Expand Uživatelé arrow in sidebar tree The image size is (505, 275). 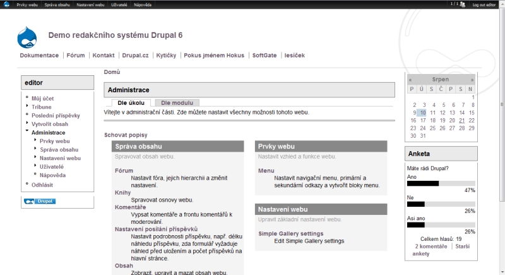pos(35,166)
